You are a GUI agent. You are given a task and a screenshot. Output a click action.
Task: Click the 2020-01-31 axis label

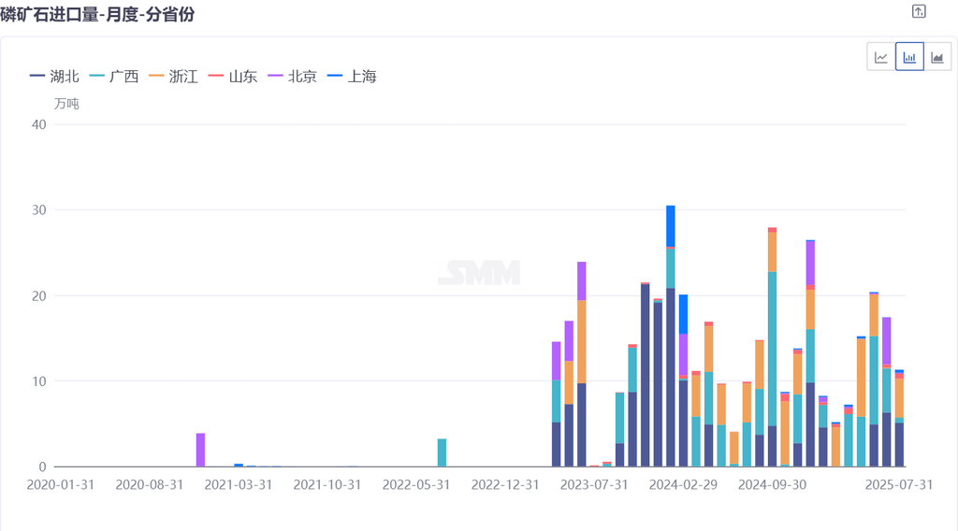click(x=61, y=484)
